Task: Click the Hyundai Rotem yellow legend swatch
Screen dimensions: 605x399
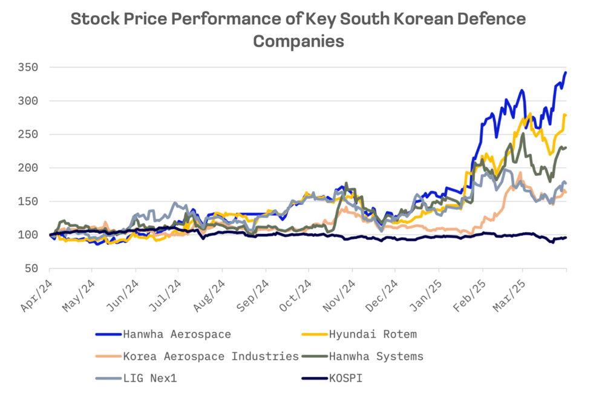Action: pyautogui.click(x=313, y=334)
